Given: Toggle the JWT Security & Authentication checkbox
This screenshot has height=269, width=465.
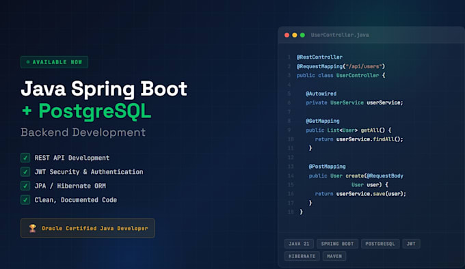Looking at the screenshot, I should click(25, 171).
